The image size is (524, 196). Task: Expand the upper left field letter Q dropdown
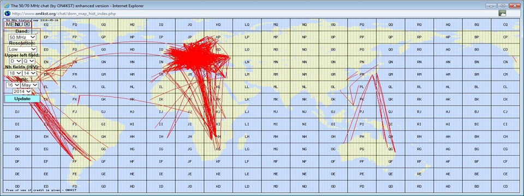point(29,61)
